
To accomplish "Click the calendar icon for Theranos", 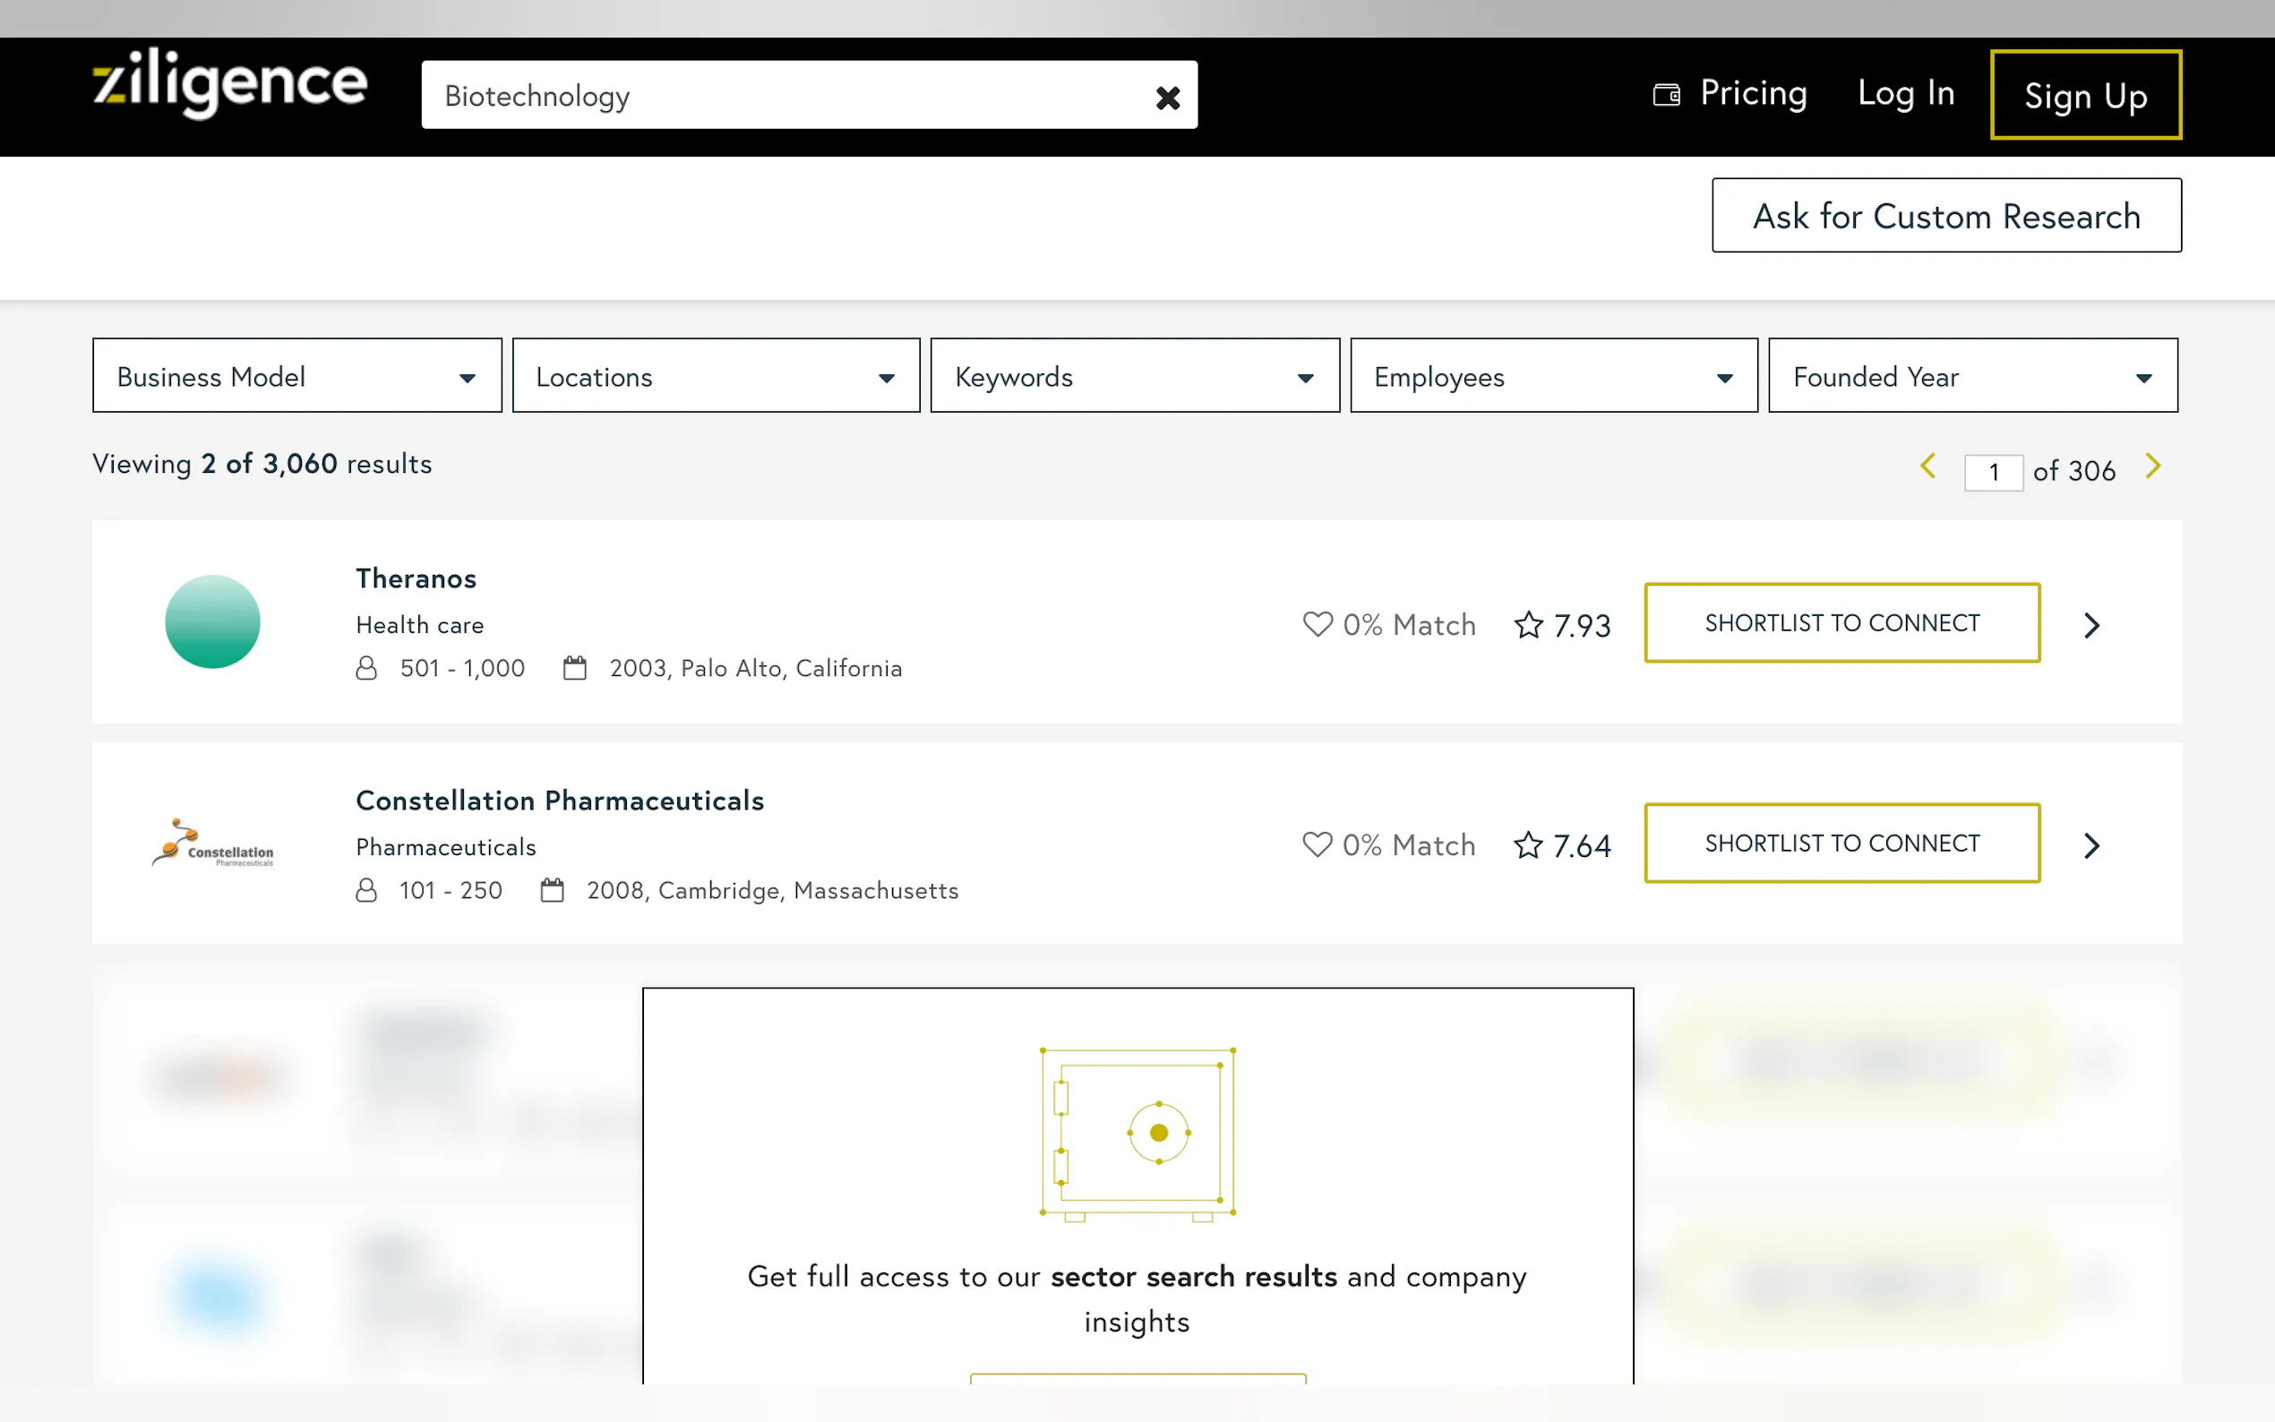I will (x=575, y=668).
